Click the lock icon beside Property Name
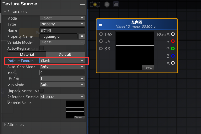This screenshot has width=201, height=134. 82,36
